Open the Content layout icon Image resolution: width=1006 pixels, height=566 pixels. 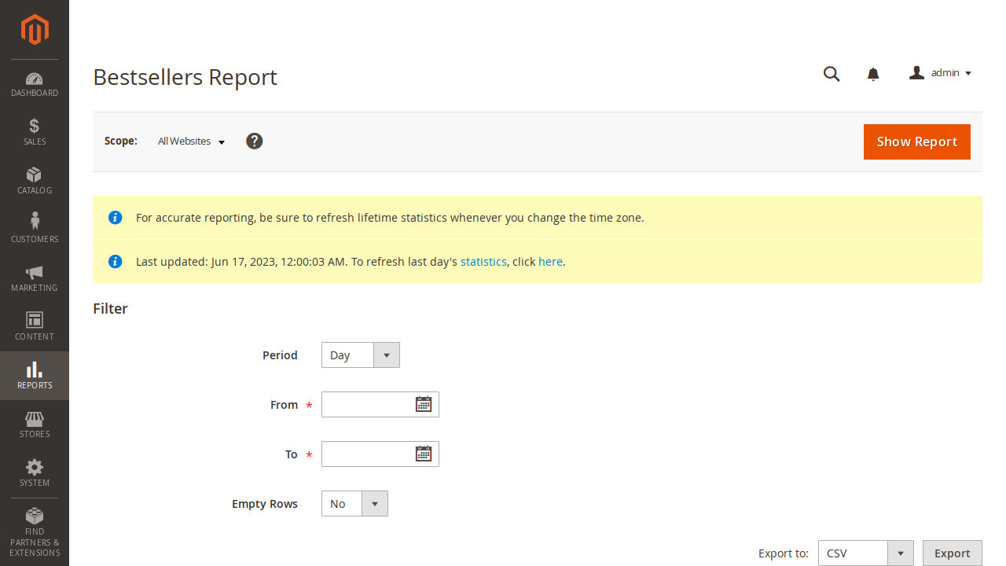pos(35,320)
